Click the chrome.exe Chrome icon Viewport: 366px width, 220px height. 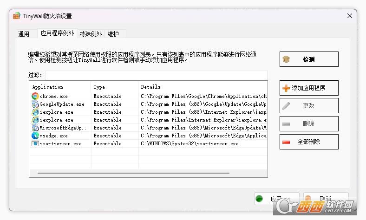tap(35, 96)
